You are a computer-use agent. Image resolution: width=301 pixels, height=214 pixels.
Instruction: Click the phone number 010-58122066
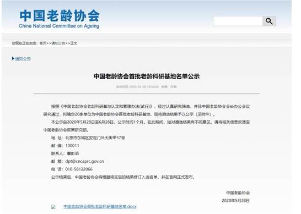tap(79, 169)
